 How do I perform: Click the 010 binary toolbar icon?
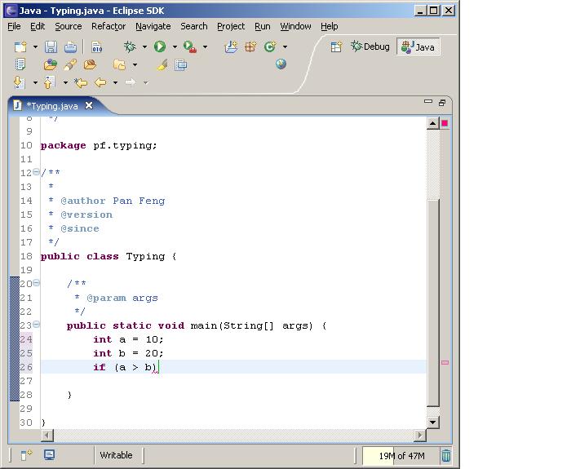[x=97, y=47]
